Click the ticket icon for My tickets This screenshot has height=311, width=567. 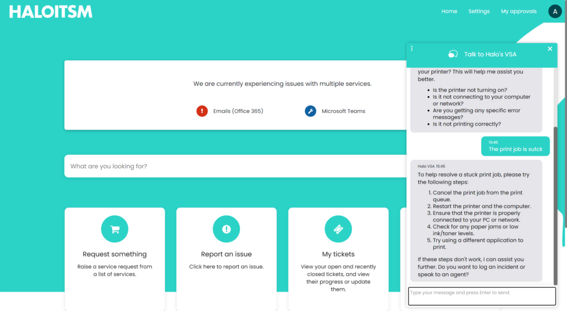(x=338, y=229)
